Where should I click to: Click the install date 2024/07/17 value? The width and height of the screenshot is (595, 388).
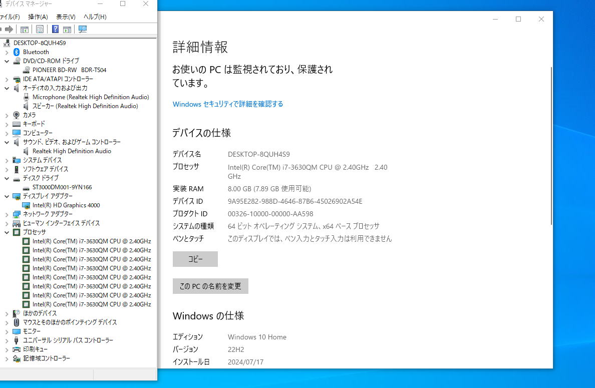tap(245, 362)
